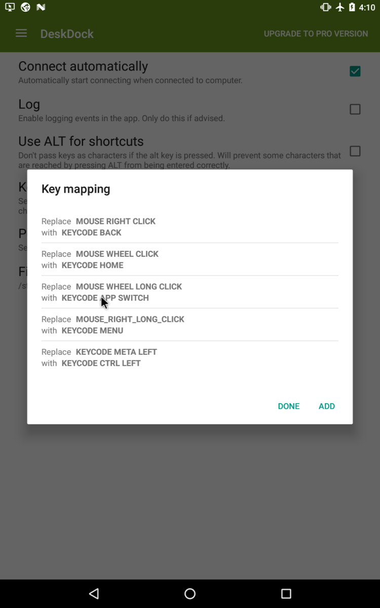Enable the Log checkbox
Screen dimensions: 380x608
[355, 109]
